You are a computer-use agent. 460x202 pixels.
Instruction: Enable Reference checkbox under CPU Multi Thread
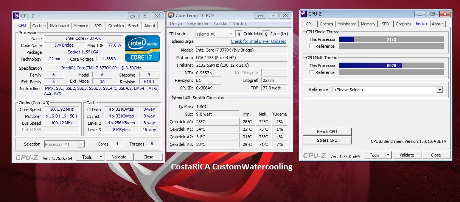312,72
